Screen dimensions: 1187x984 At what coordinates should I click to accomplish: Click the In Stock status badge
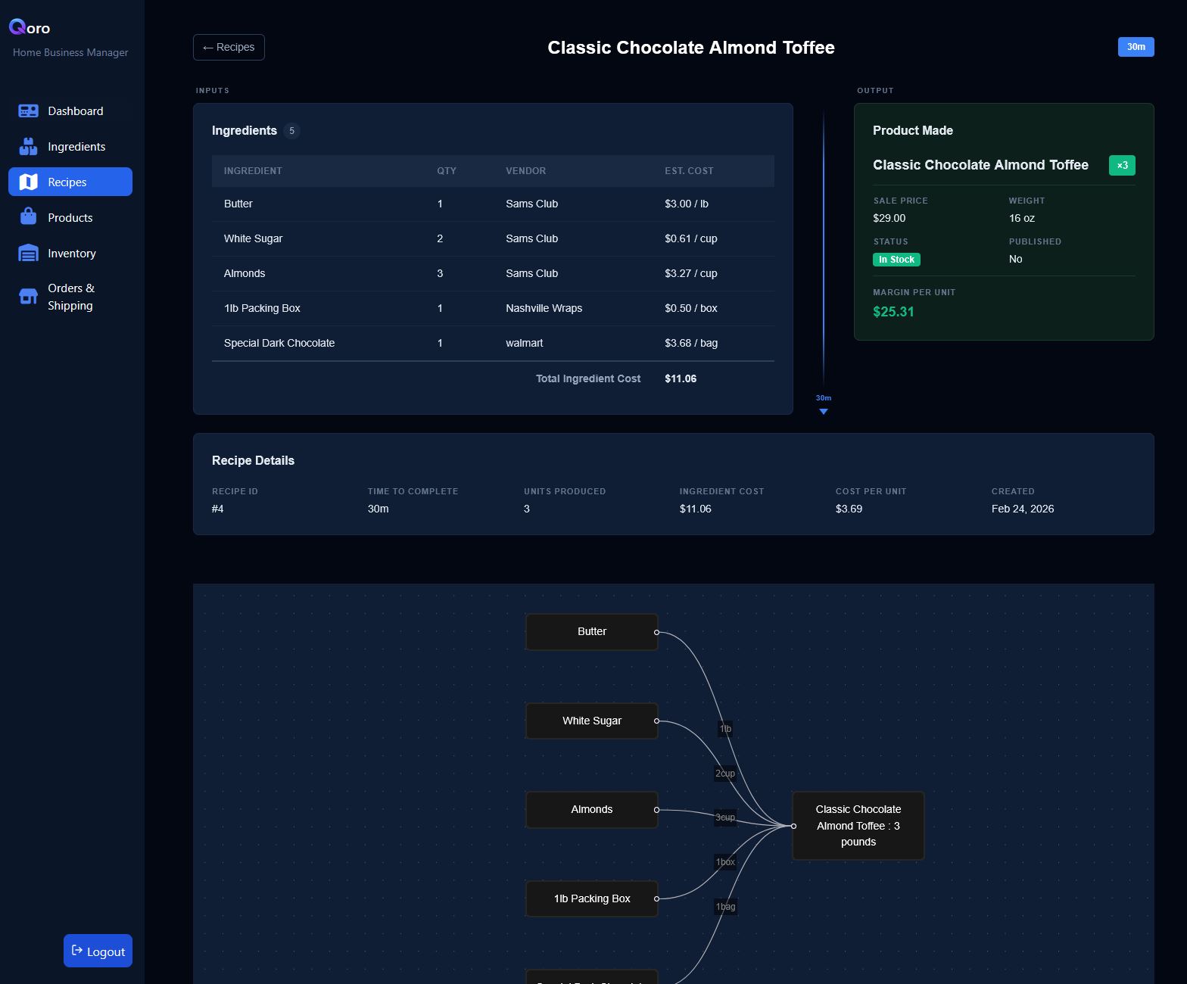[x=896, y=260]
